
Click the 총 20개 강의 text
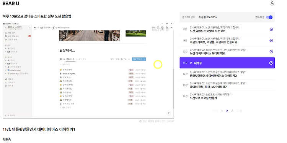189,17
